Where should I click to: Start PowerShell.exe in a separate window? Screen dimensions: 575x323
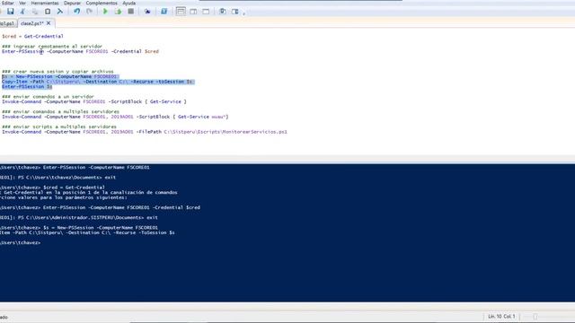[164, 12]
